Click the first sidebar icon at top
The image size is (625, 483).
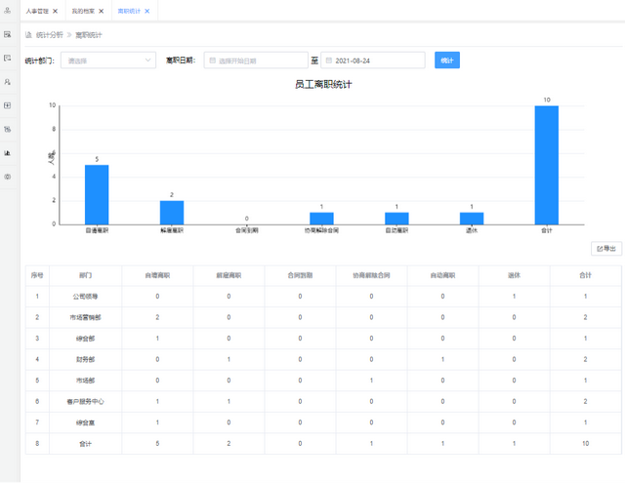click(8, 11)
